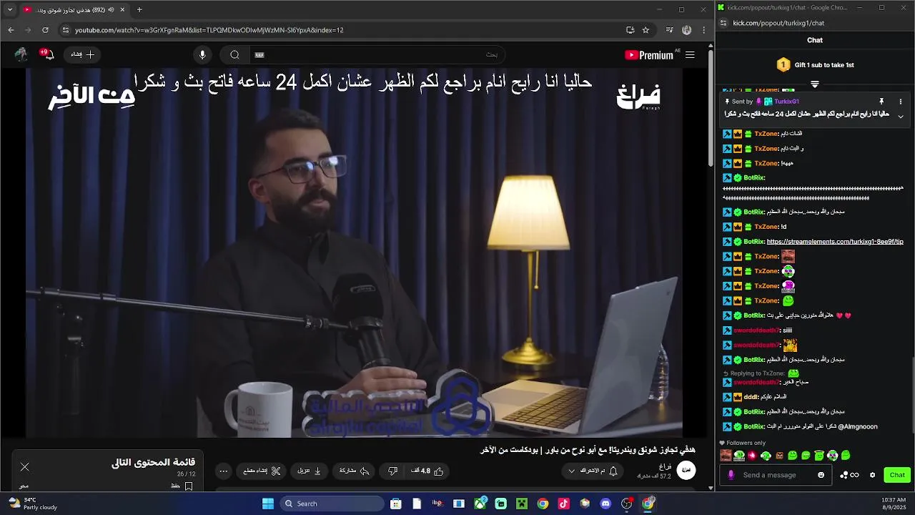Reload the YouTube page

pyautogui.click(x=45, y=30)
